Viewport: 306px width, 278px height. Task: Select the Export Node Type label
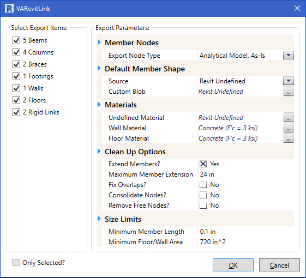pos(134,56)
